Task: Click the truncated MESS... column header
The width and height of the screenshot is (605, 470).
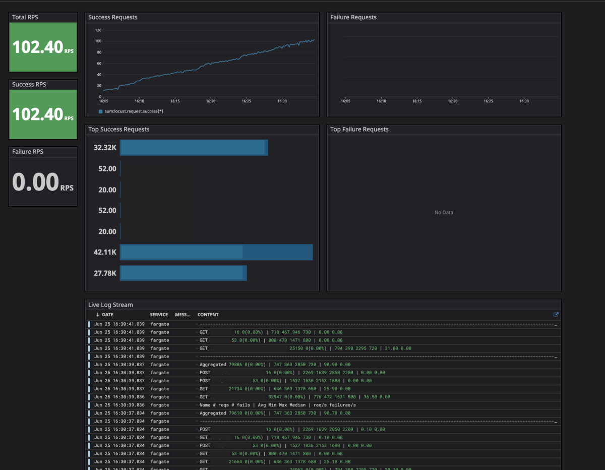Action: pyautogui.click(x=183, y=315)
